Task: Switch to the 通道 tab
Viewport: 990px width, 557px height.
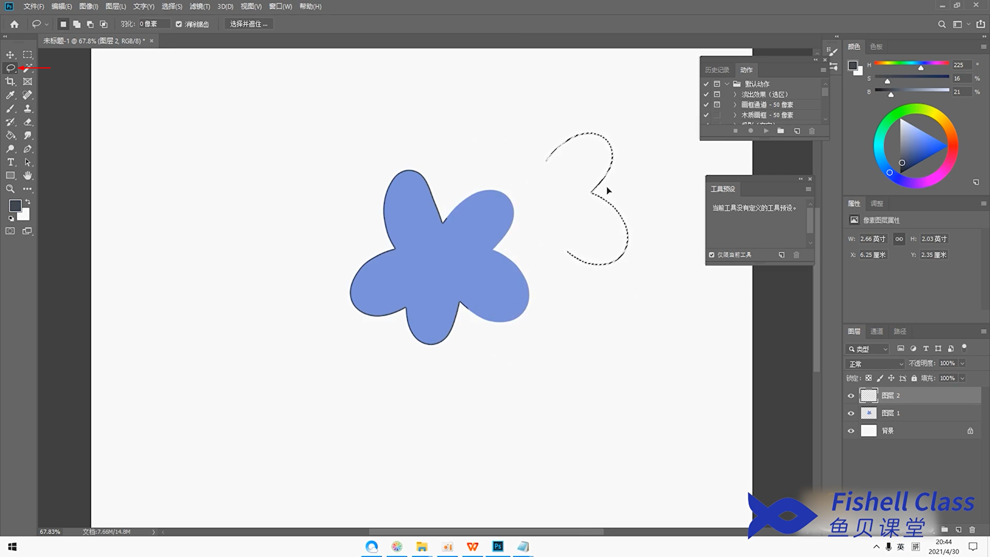Action: pos(876,331)
